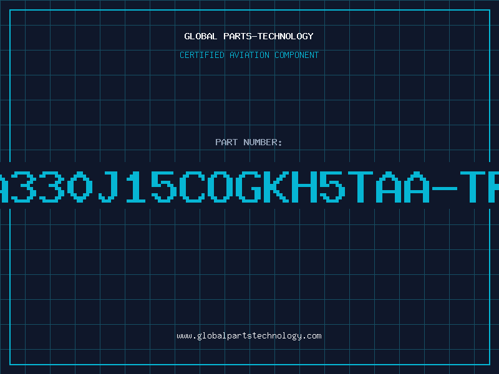This screenshot has height=374, width=499.
Task: Click the cyan frame's top-left corner
Action: pyautogui.click(x=10, y=10)
